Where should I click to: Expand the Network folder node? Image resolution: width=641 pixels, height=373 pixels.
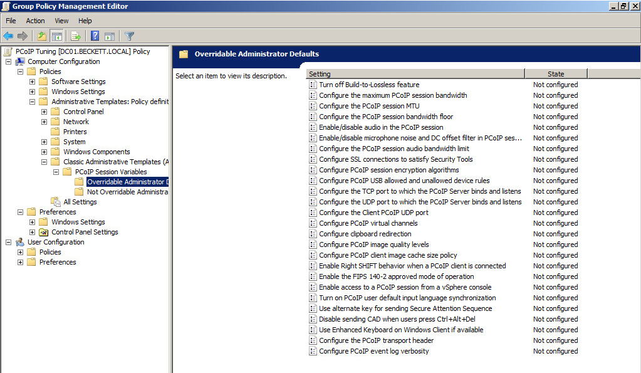(44, 122)
